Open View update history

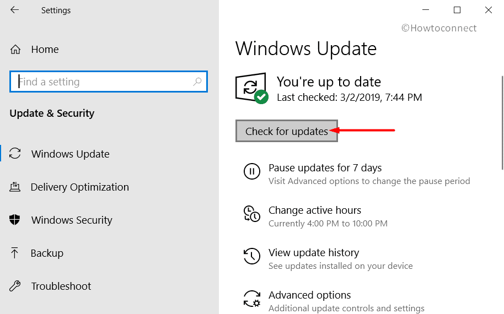(x=314, y=253)
